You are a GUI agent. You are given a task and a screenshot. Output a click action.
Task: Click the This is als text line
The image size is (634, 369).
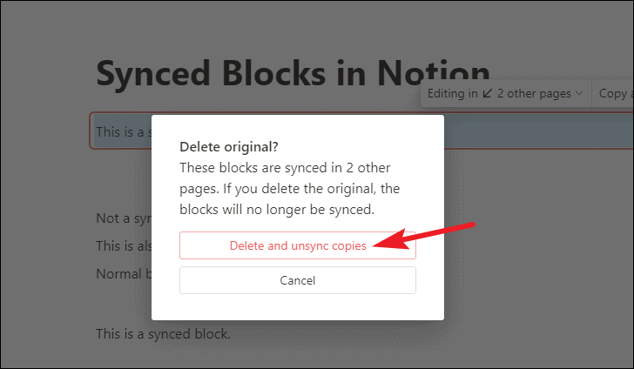point(124,245)
